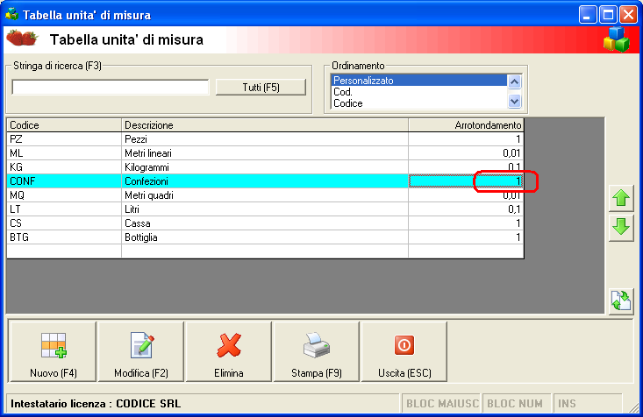Select the CS code cell
The width and height of the screenshot is (643, 417).
tap(64, 223)
